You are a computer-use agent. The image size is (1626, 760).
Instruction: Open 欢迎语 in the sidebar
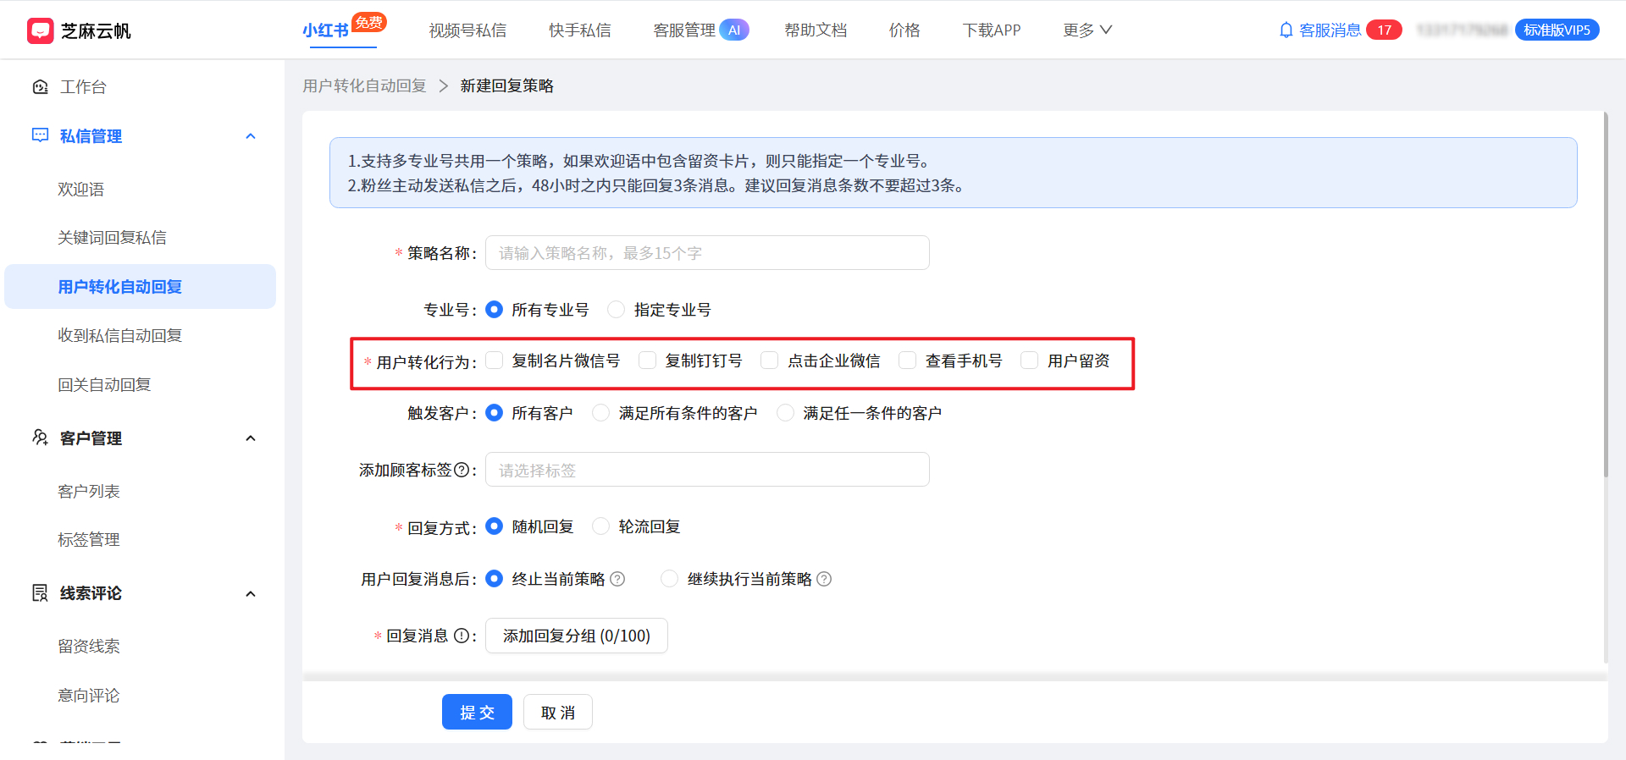pos(81,190)
